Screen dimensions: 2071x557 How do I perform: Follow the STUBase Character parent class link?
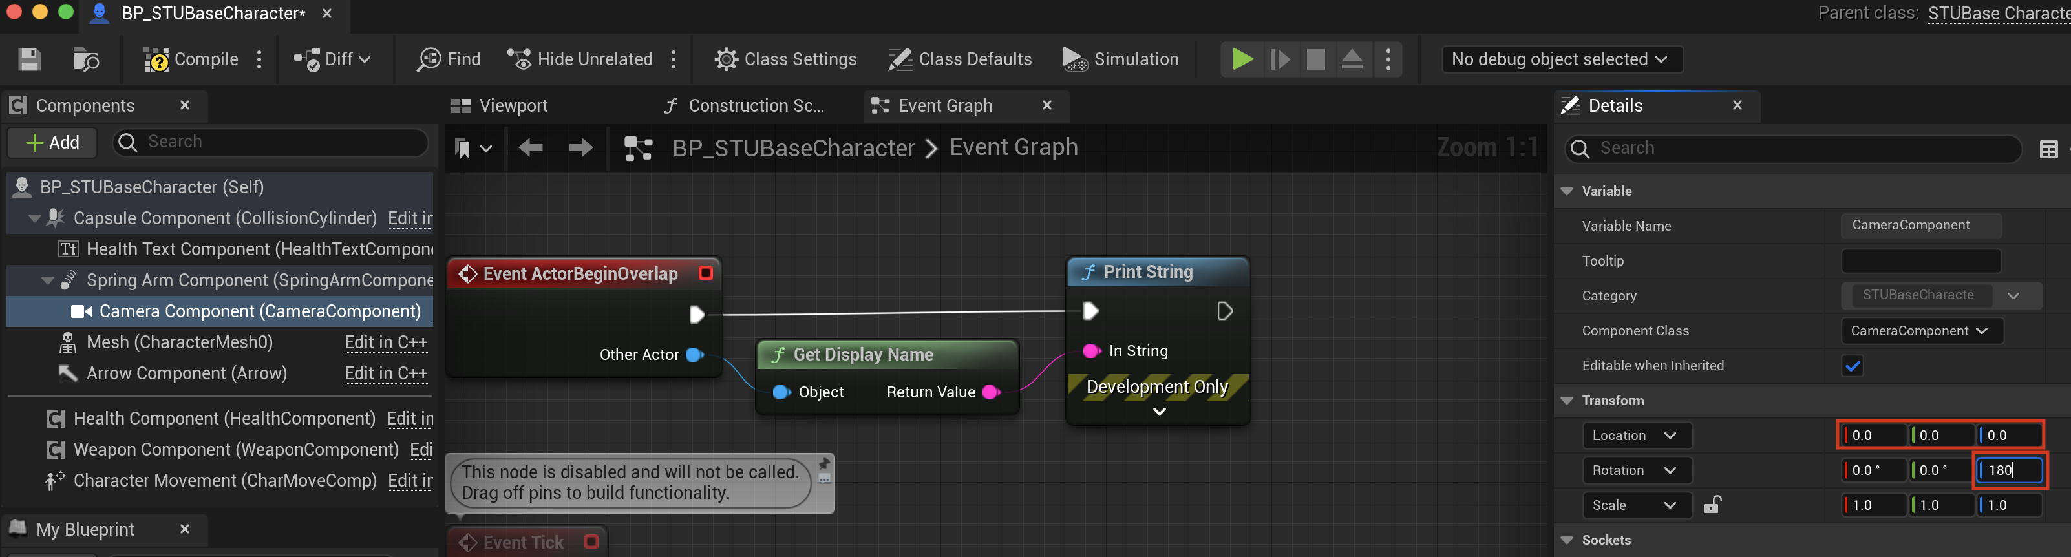tap(1999, 14)
